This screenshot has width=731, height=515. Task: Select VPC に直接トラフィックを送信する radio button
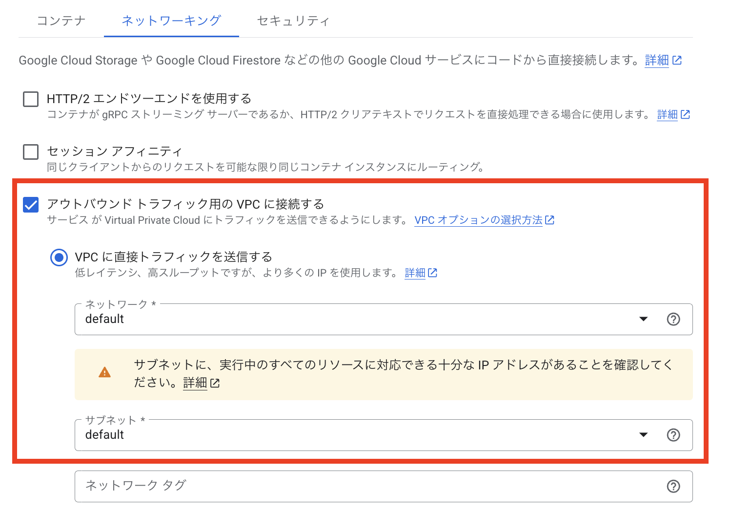(59, 257)
